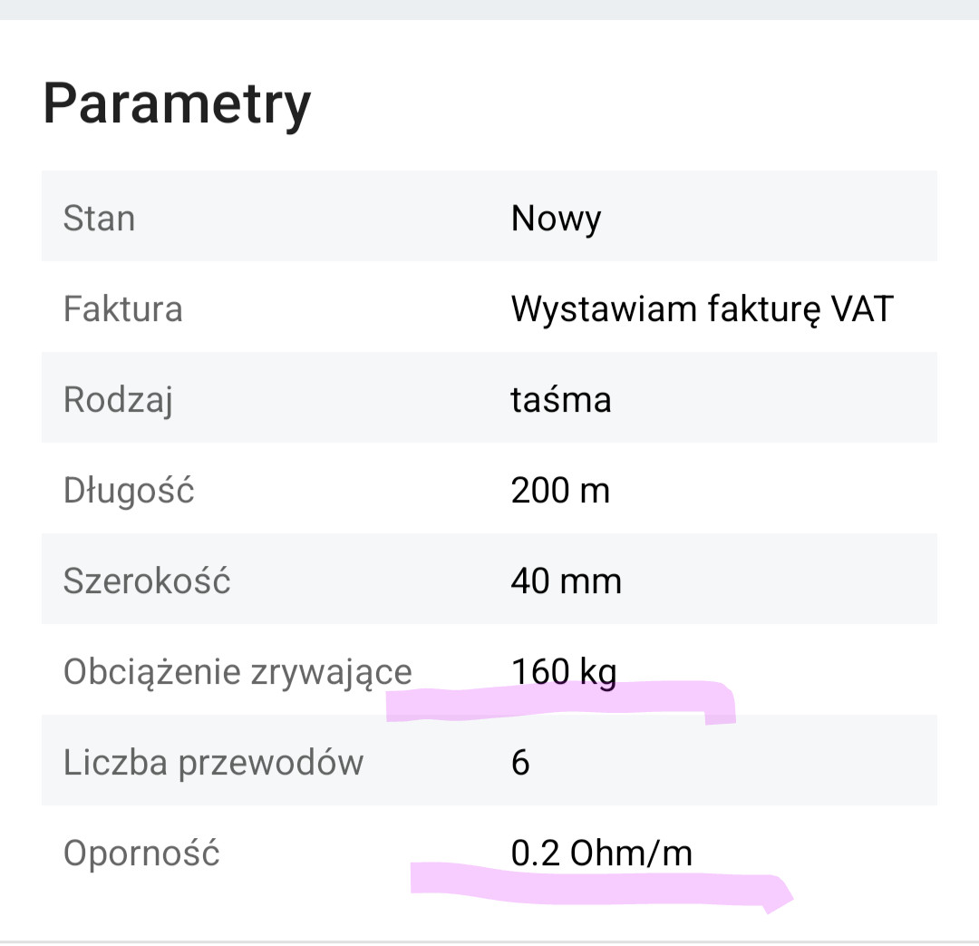Viewport: 979px width, 946px height.
Task: Click the Parametry section heading
Action: point(177,103)
